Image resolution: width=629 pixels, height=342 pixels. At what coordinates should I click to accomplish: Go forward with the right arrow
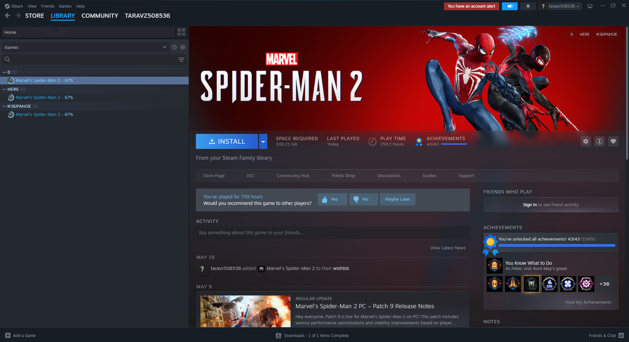point(18,16)
